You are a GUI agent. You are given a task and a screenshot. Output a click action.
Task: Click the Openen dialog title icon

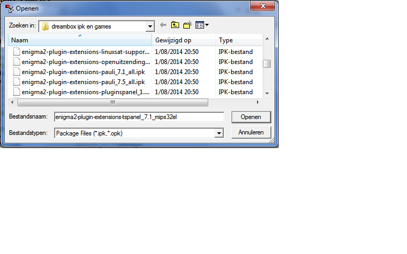[10, 8]
